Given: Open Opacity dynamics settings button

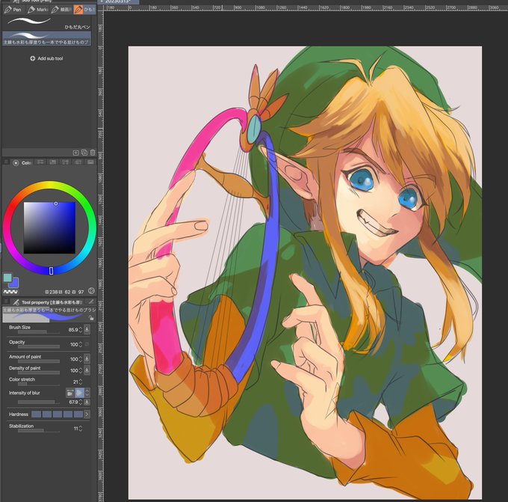Looking at the screenshot, I should (x=87, y=344).
